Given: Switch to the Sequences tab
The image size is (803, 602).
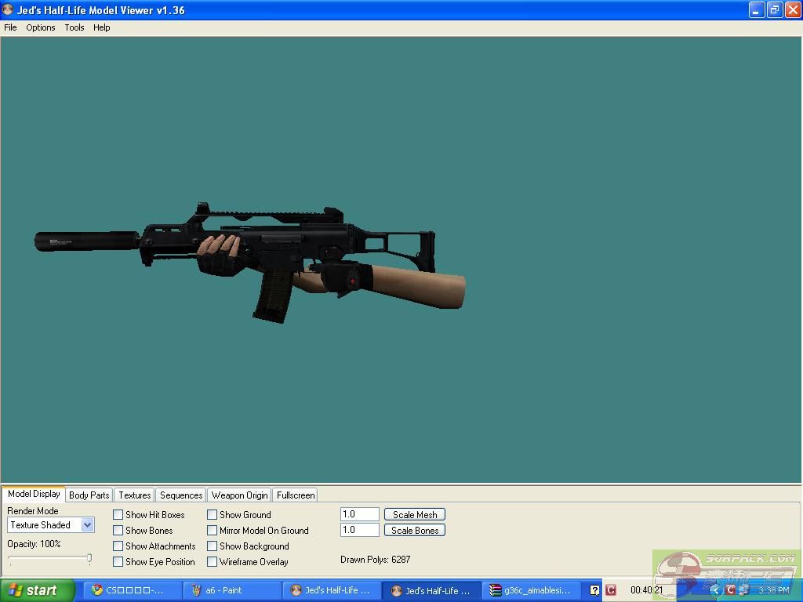Looking at the screenshot, I should coord(181,495).
